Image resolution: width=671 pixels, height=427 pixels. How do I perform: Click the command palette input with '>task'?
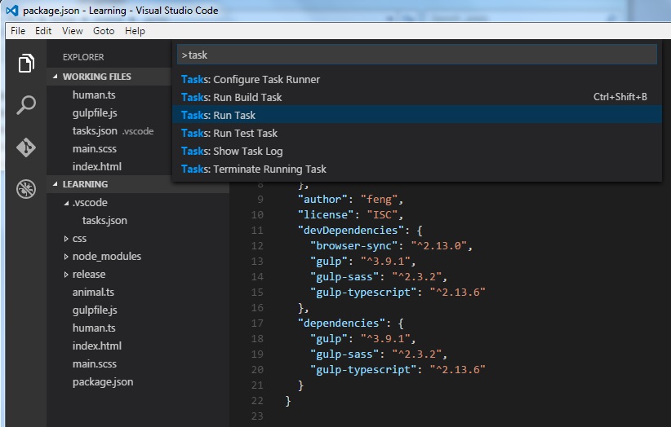coord(417,55)
